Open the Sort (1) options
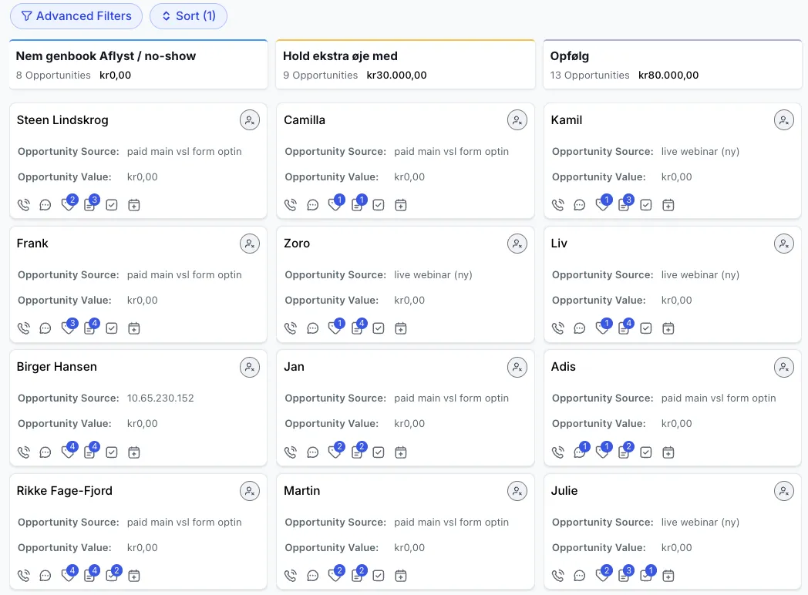The width and height of the screenshot is (808, 595). (x=188, y=16)
